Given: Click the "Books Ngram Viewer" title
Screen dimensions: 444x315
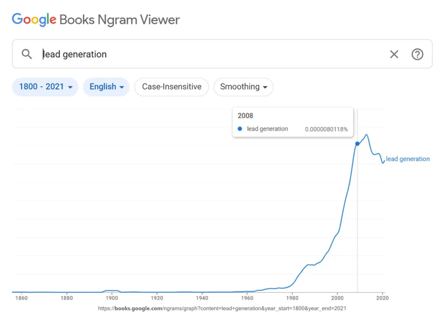Looking at the screenshot, I should tap(120, 20).
